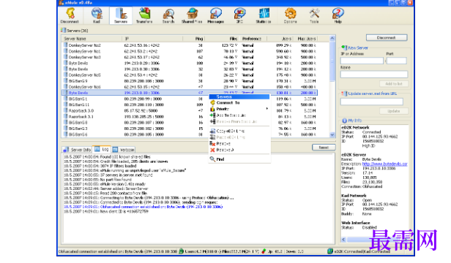This screenshot has height=263, width=451.
Task: Choose Add To Static List in context menu
Action: click(x=239, y=115)
